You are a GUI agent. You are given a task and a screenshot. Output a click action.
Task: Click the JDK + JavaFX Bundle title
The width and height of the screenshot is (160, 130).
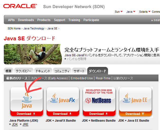click(x=61, y=121)
